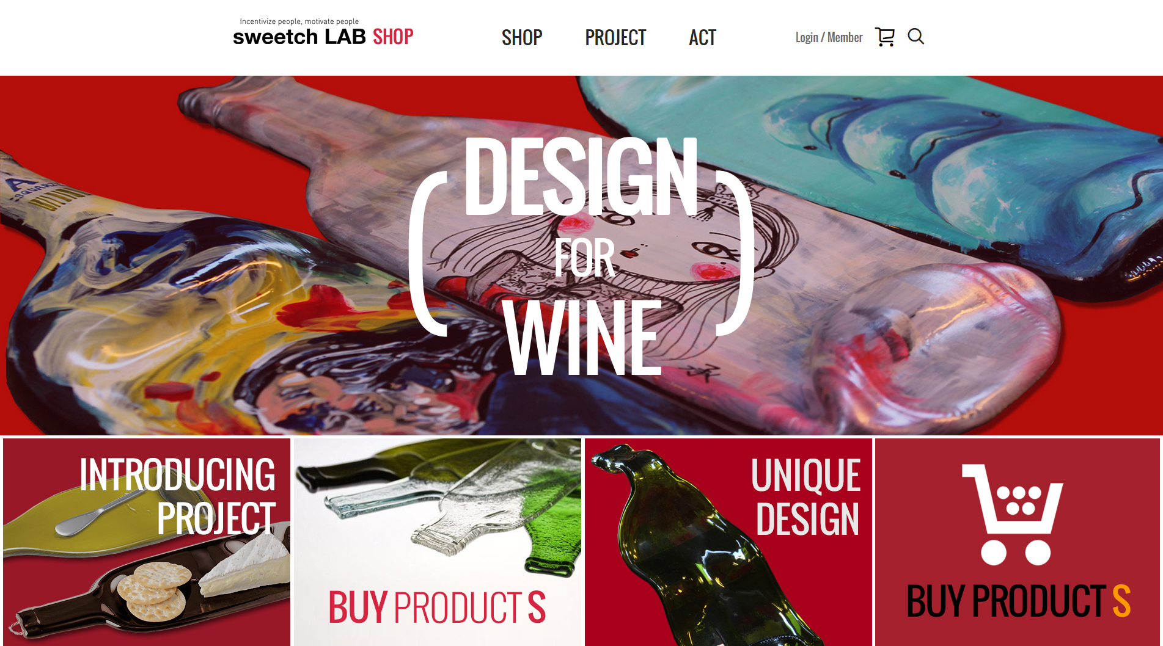
Task: Open the shopping cart icon in header
Action: pyautogui.click(x=884, y=37)
